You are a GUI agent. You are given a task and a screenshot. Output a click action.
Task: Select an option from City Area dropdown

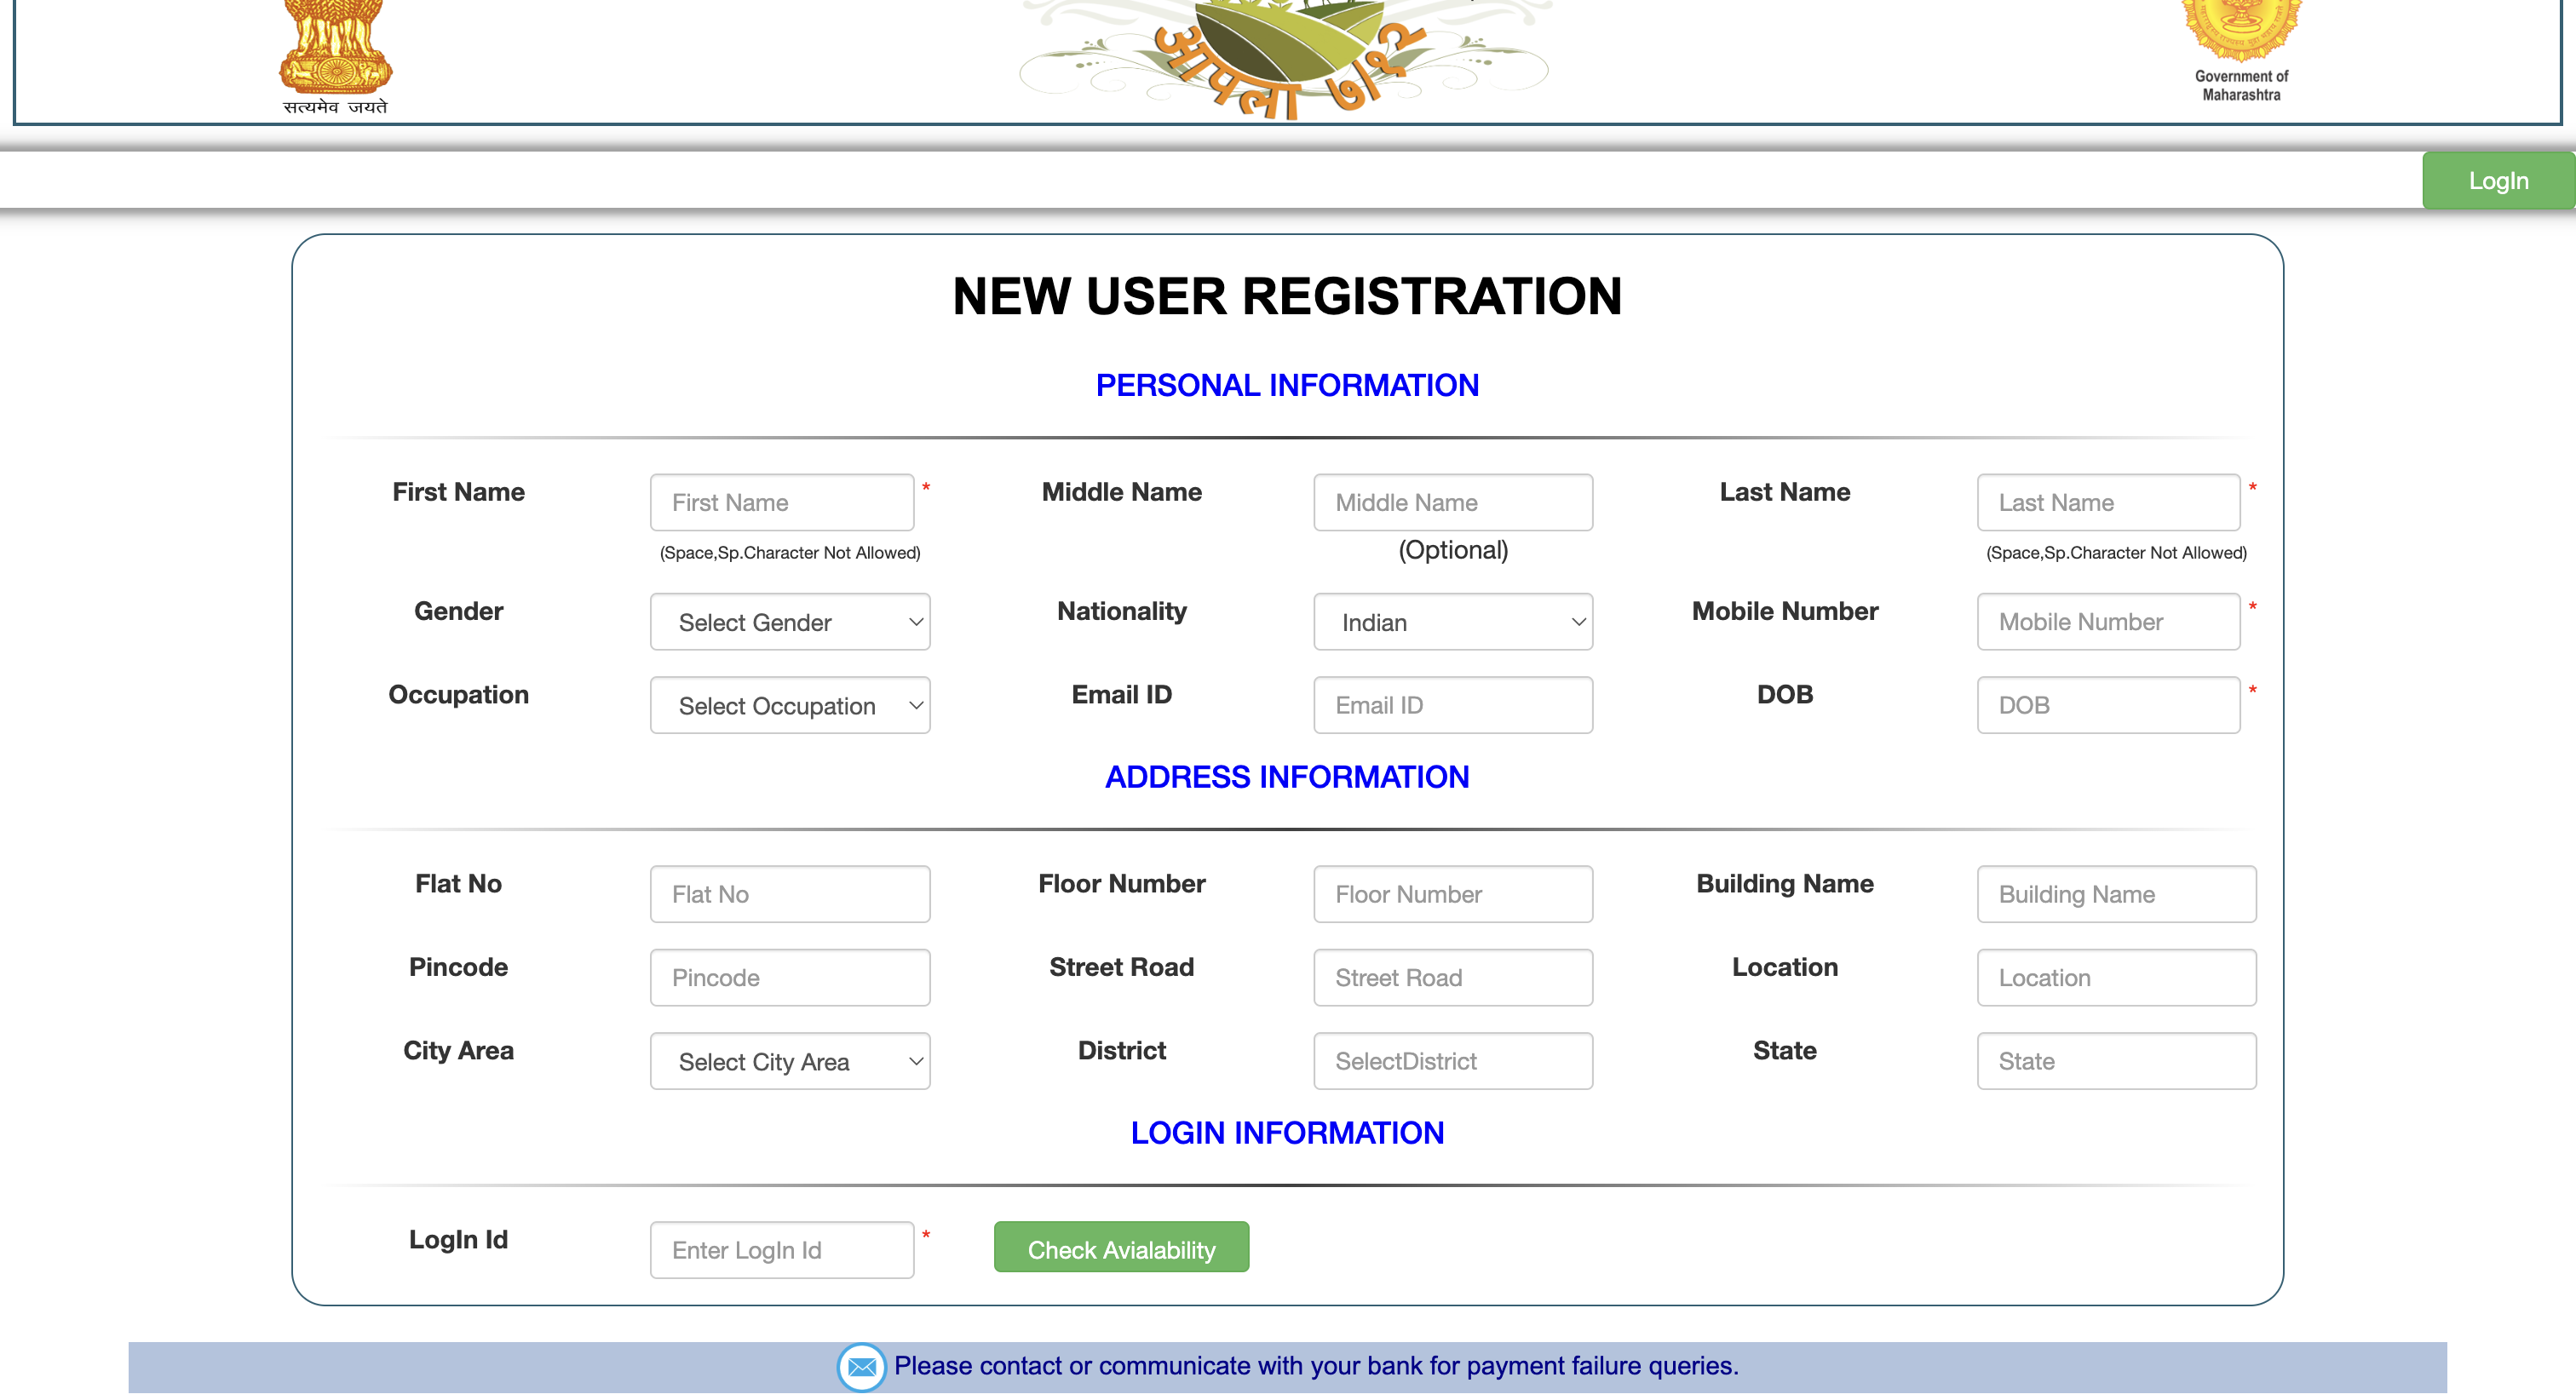pyautogui.click(x=785, y=1060)
